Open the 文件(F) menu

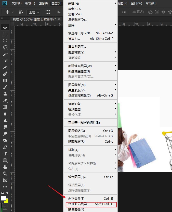tap(17, 3)
